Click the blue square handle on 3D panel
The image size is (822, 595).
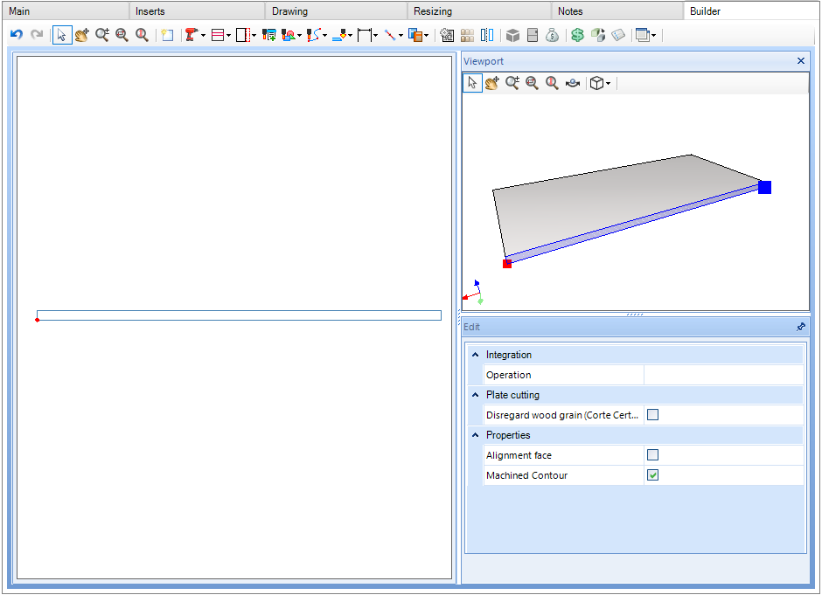pos(765,188)
